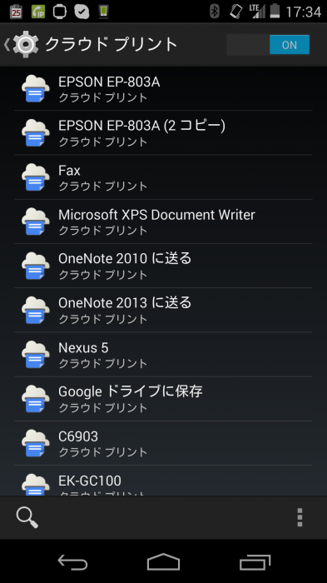
Task: Tap the checkmark badge notification icon
Action: point(82,12)
